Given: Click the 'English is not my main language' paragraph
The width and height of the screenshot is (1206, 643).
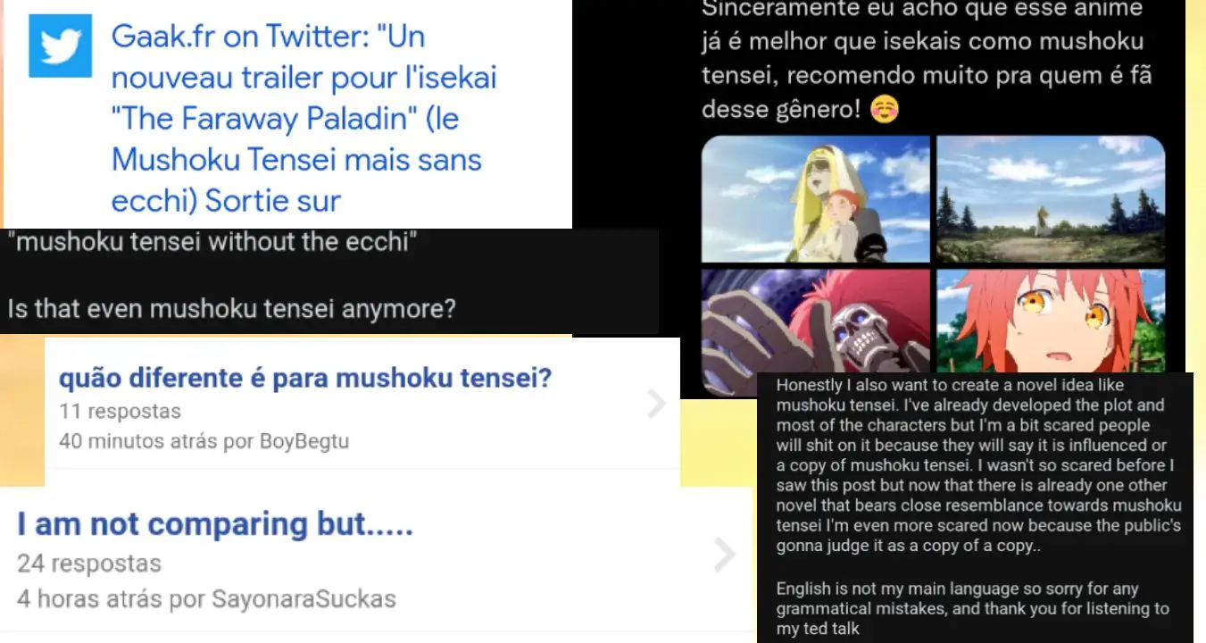Looking at the screenshot, I should click(x=972, y=609).
